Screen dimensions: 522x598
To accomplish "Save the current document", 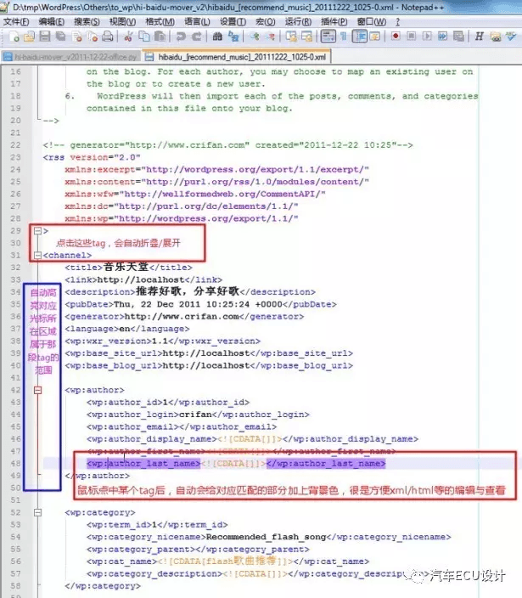I will 45,37.
